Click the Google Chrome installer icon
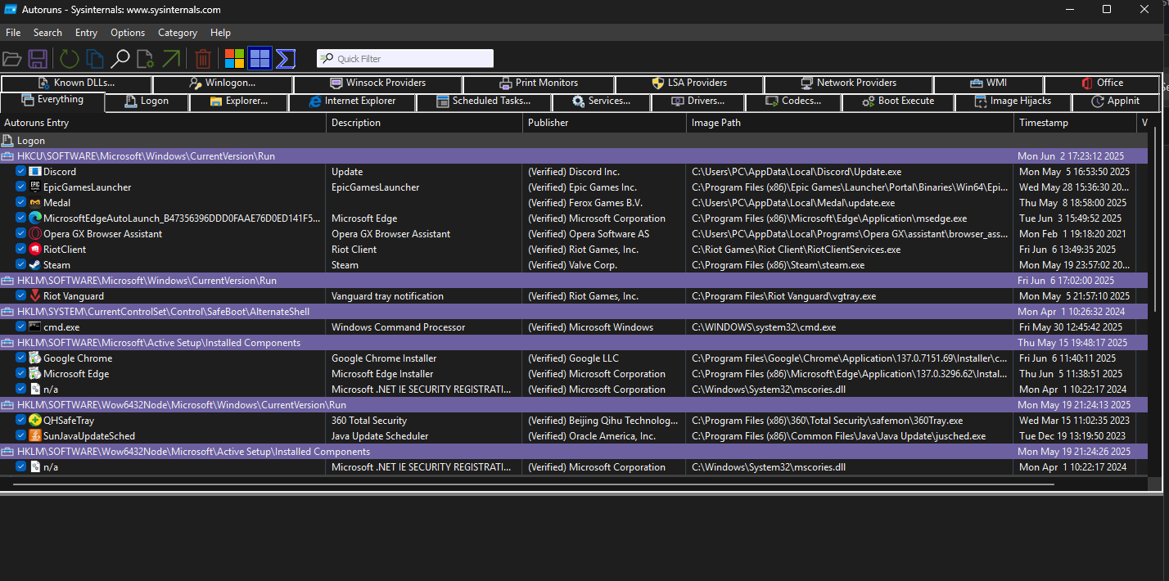The height and width of the screenshot is (581, 1169). pos(35,358)
